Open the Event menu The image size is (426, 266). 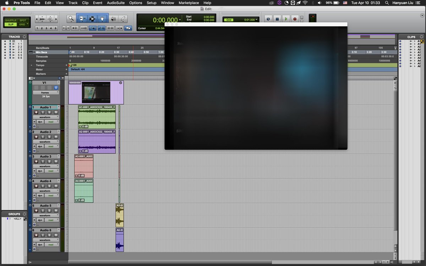pos(98,3)
